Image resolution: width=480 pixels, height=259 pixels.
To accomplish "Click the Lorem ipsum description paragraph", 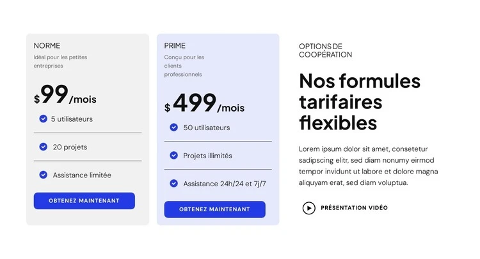I will (x=368, y=166).
